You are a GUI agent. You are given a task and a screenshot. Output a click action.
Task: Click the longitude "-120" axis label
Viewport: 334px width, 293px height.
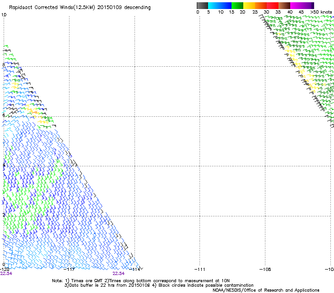click(5, 270)
